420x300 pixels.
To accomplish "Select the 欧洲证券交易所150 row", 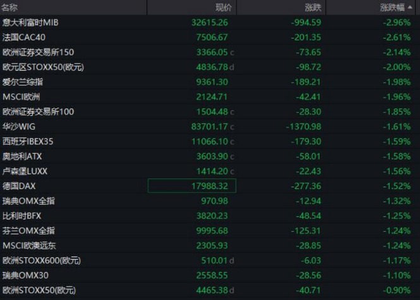I will (38, 52).
